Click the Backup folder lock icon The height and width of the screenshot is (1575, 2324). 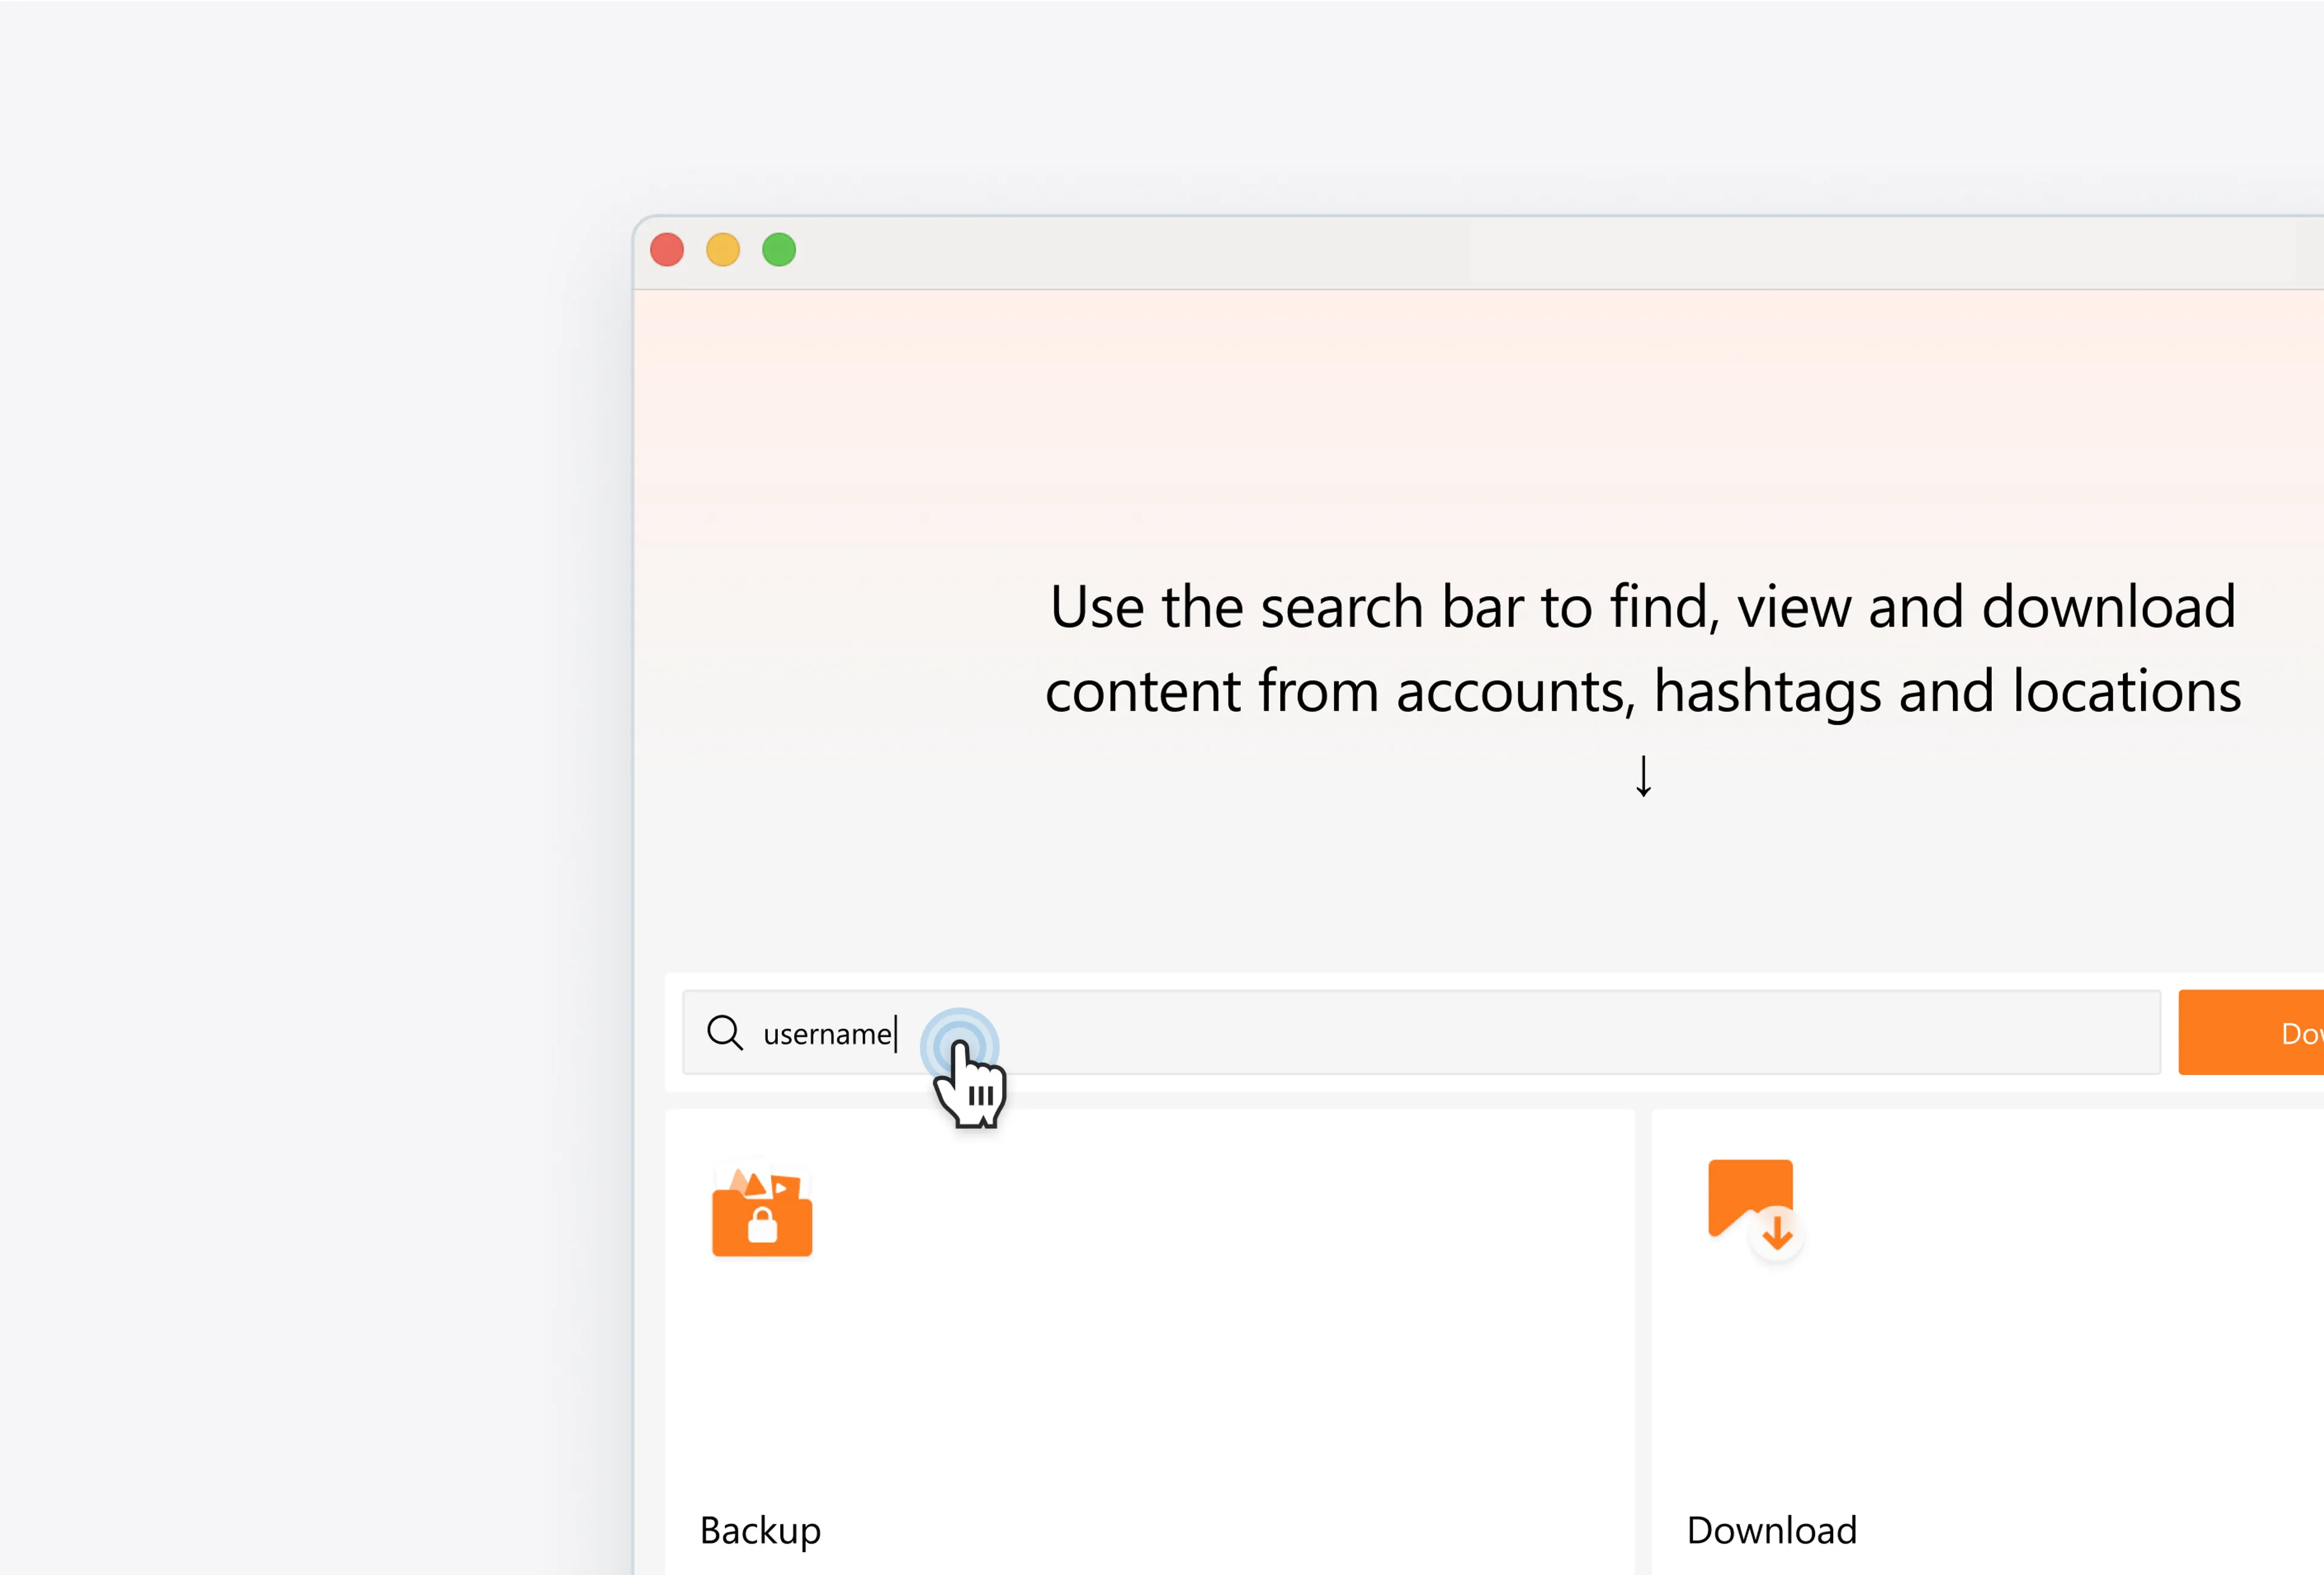(x=761, y=1212)
